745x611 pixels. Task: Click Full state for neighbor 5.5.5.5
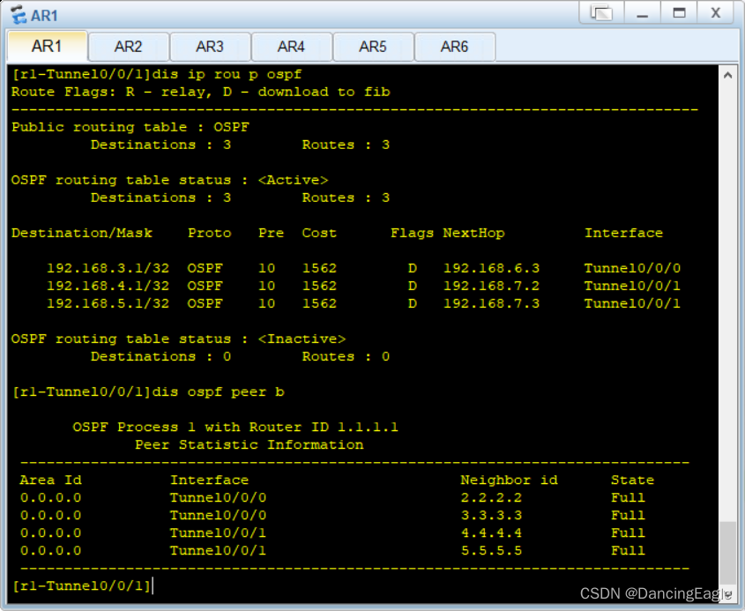(x=628, y=550)
